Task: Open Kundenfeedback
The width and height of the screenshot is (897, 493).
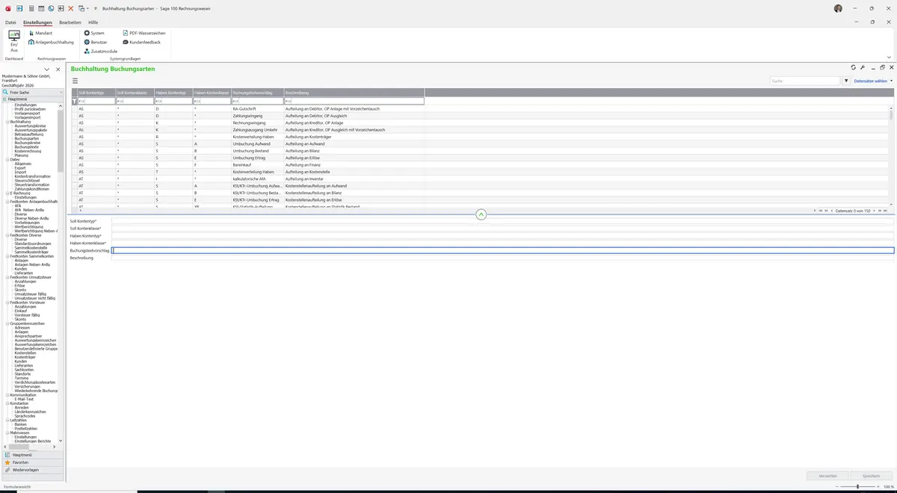Action: pyautogui.click(x=142, y=42)
